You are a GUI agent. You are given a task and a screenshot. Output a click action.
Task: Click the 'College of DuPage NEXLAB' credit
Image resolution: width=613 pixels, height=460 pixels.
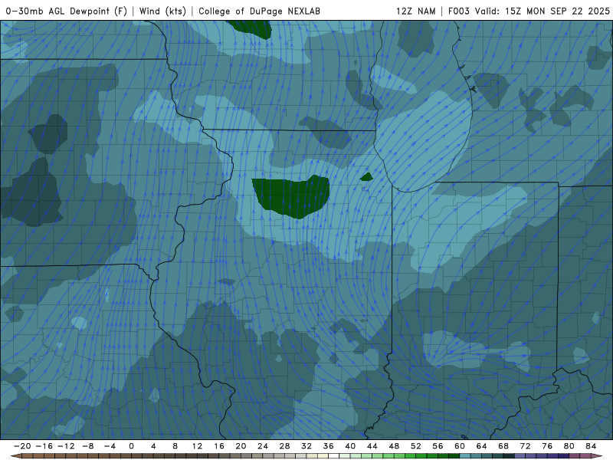tap(259, 11)
